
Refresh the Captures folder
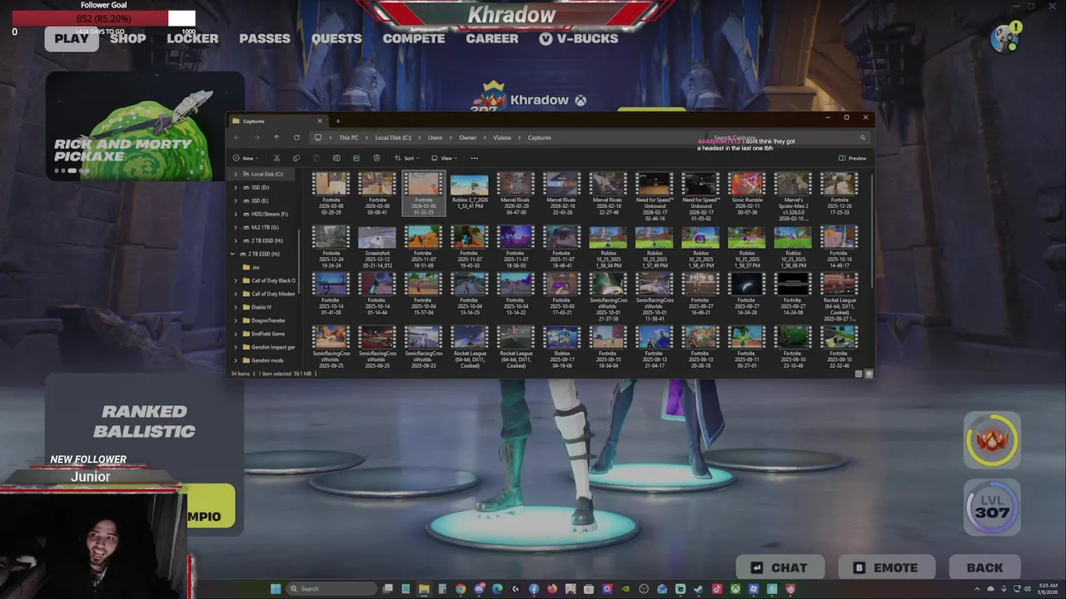coord(296,137)
